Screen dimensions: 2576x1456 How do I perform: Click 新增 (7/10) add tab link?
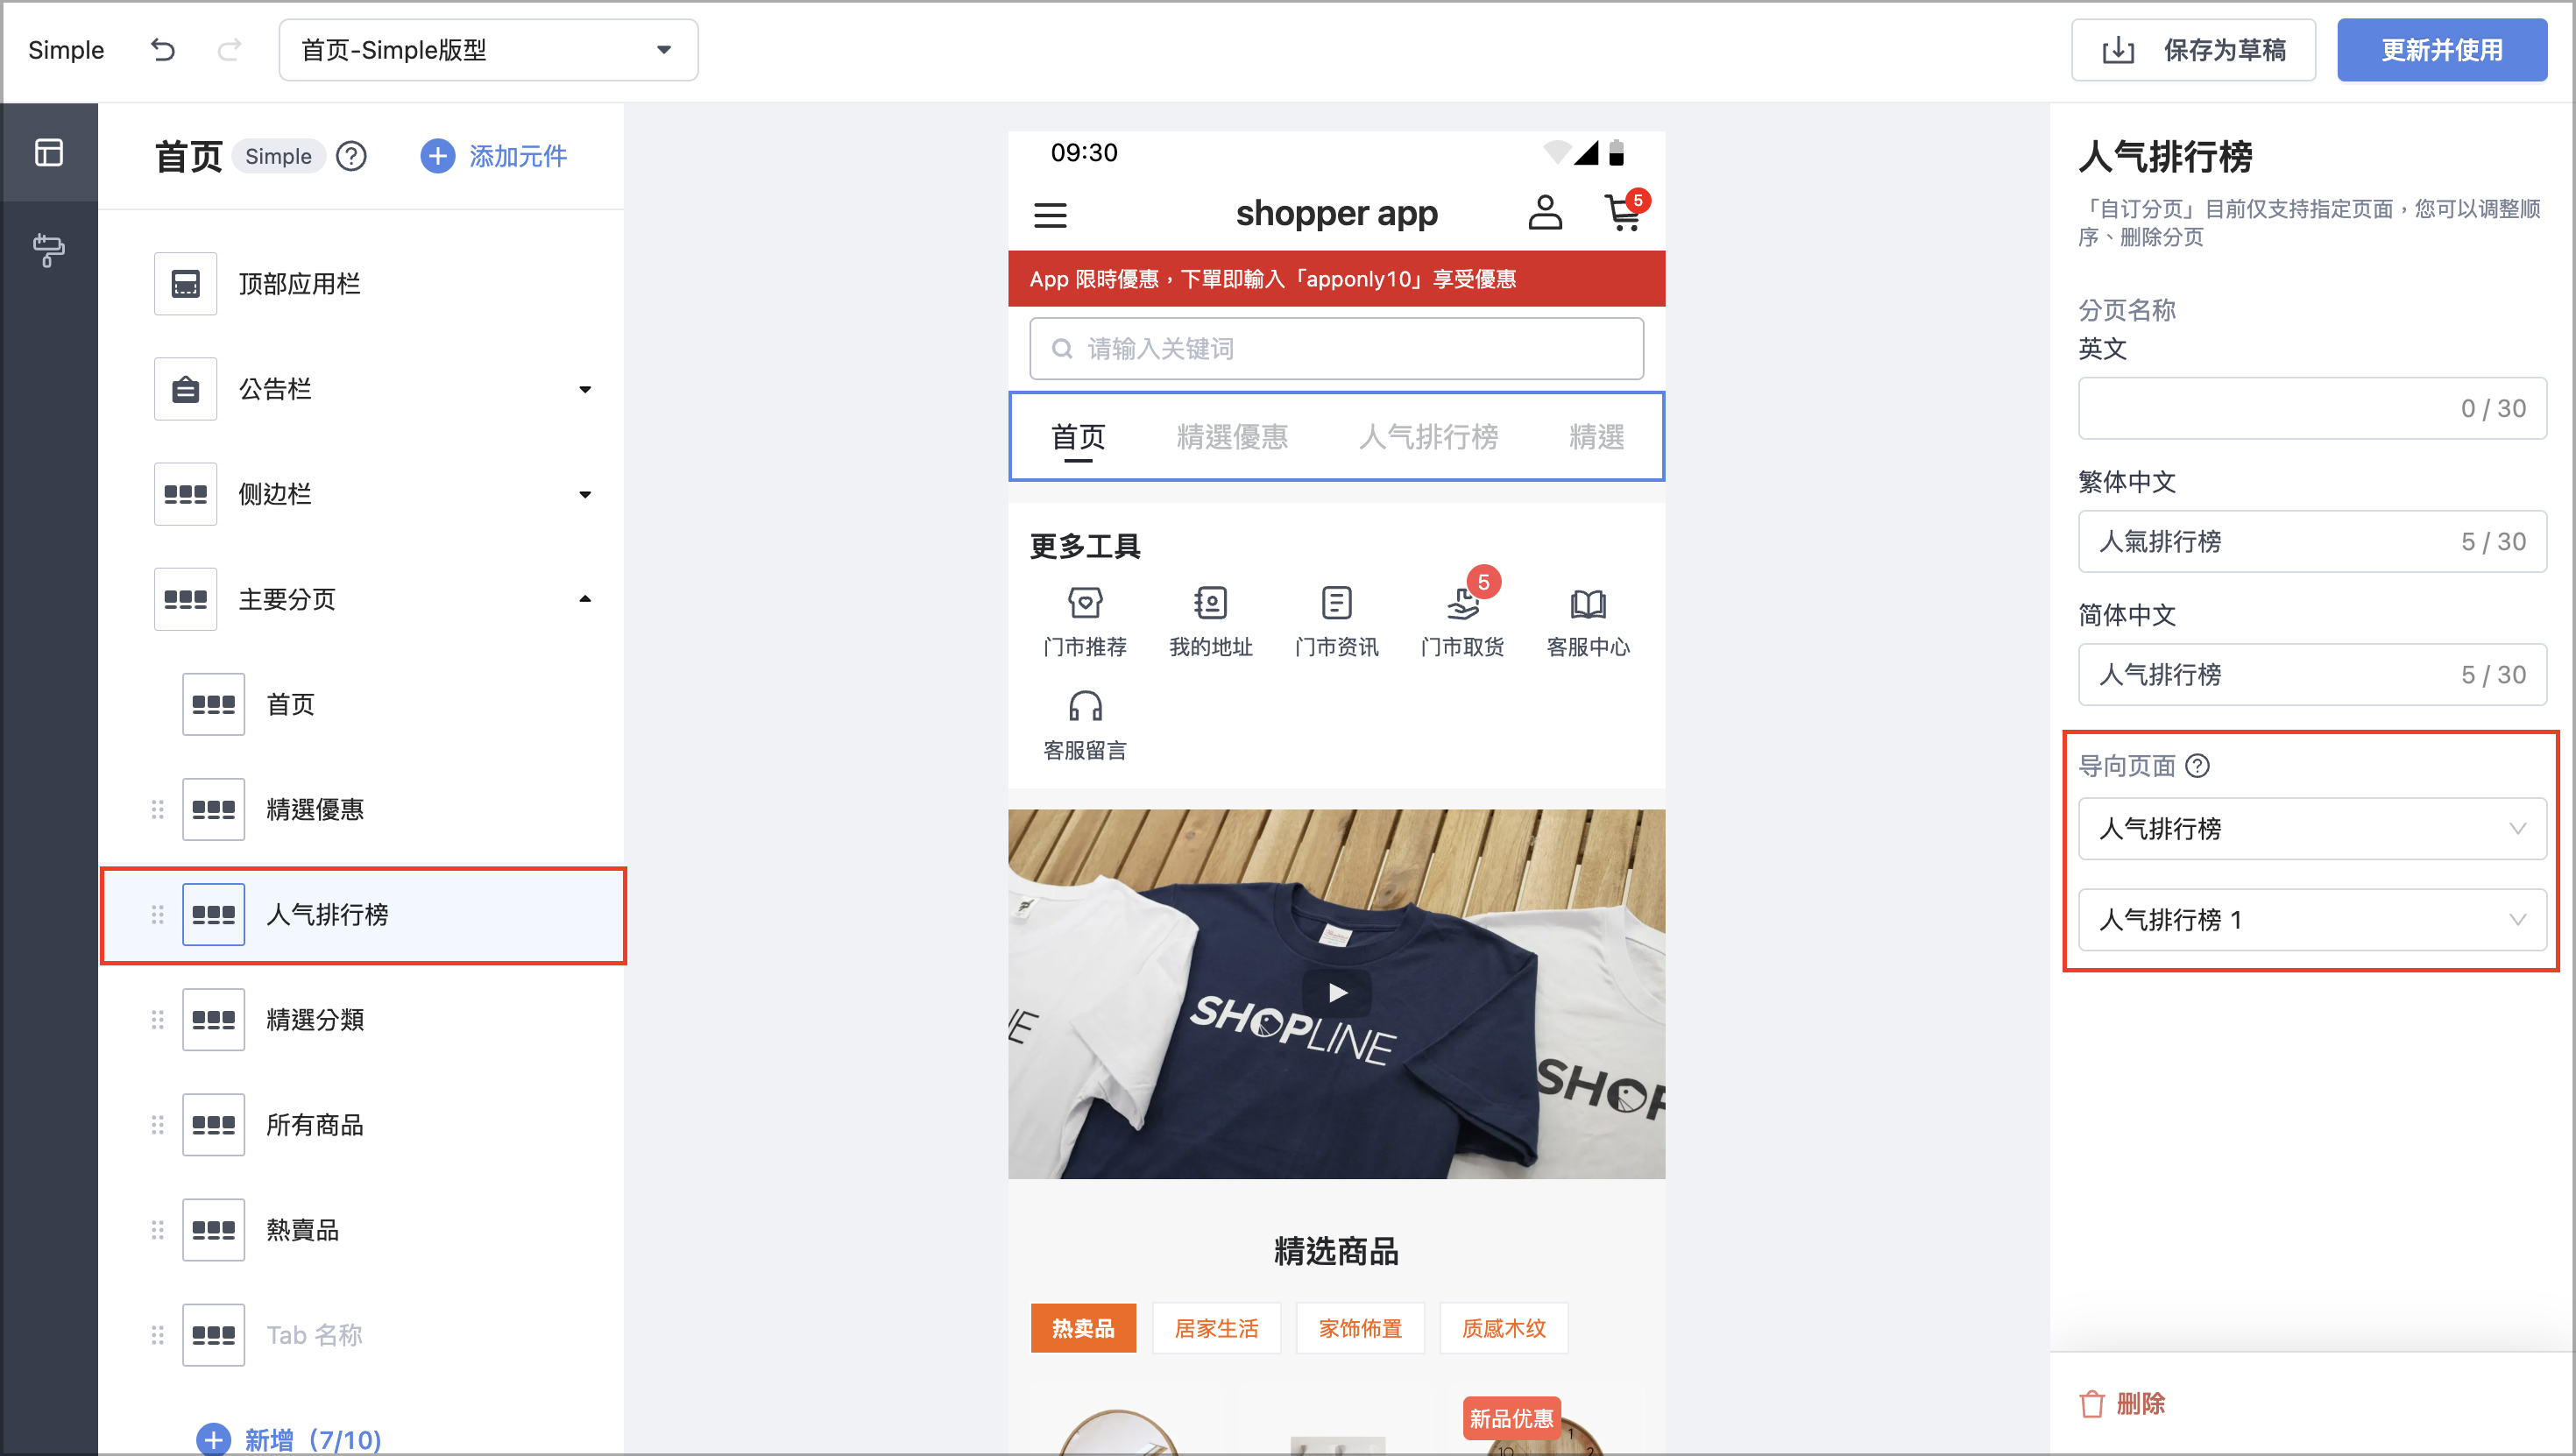point(289,1439)
